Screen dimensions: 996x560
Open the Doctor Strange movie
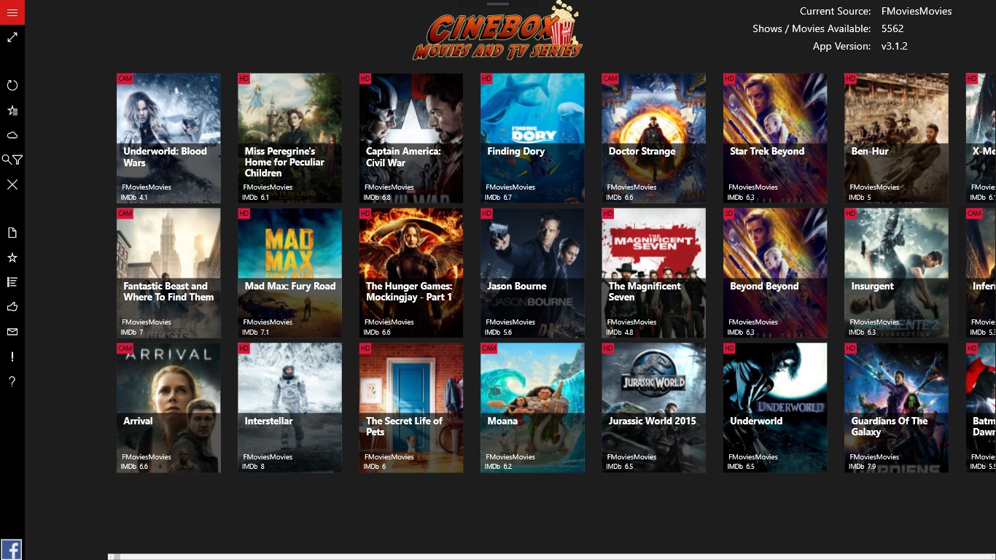(653, 138)
